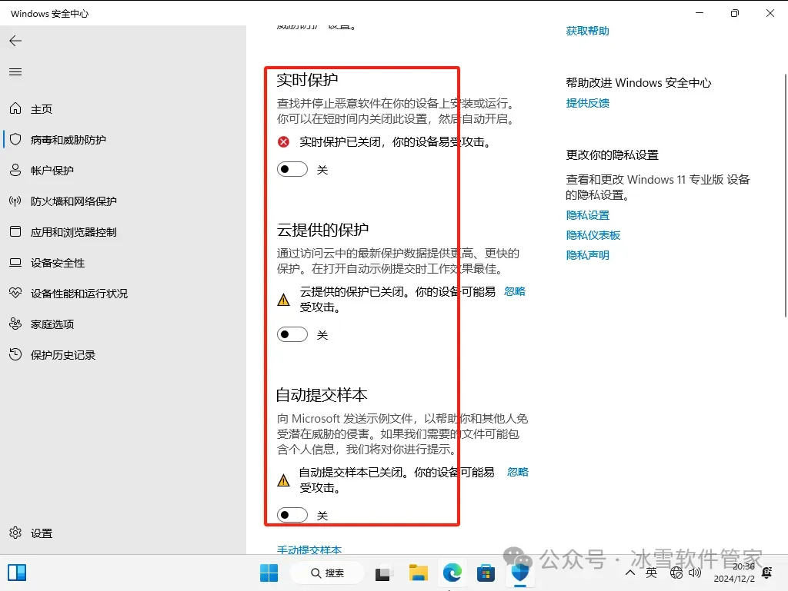Click the red error icon under 实时保护
This screenshot has height=591, width=788.
pyautogui.click(x=283, y=142)
